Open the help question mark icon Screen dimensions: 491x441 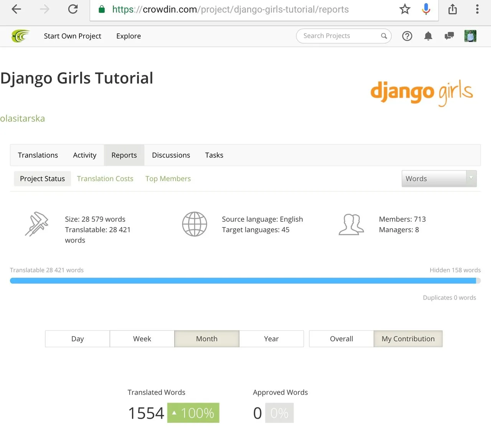point(407,36)
